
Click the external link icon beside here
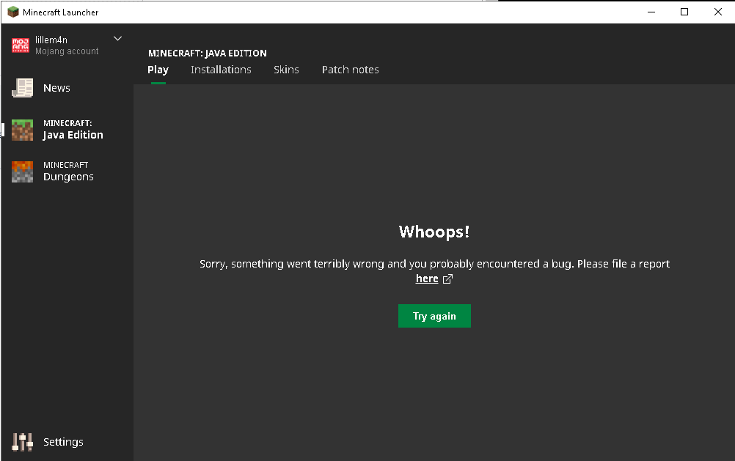click(447, 279)
